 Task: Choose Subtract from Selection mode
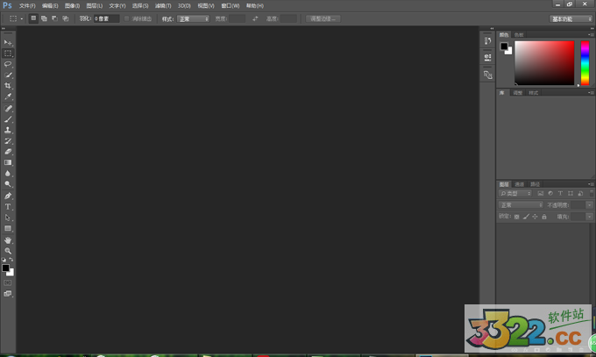point(54,18)
